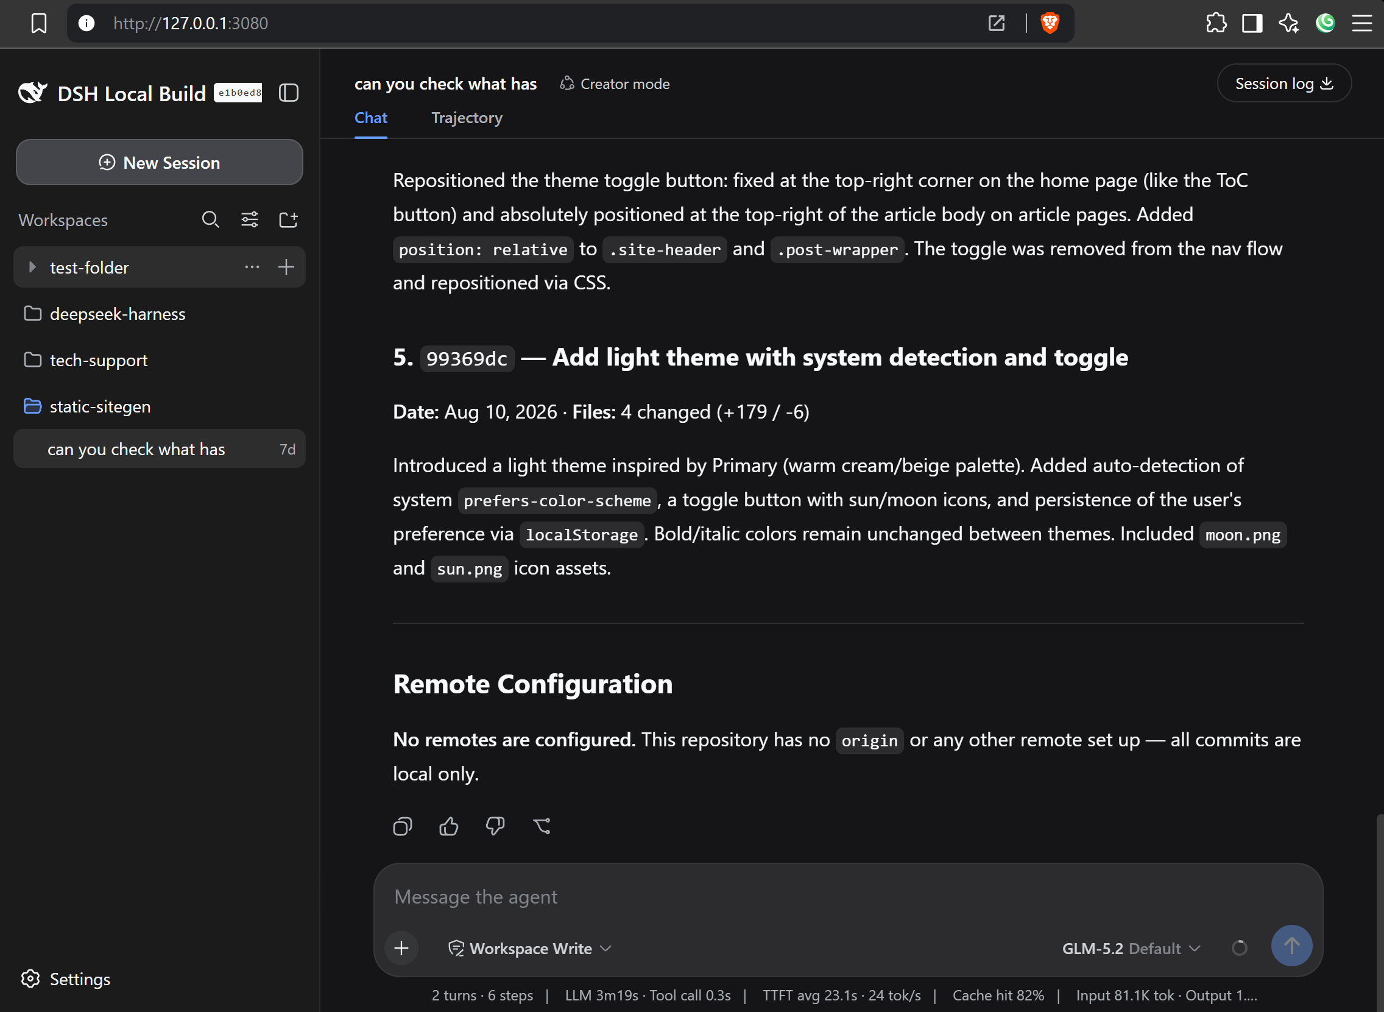Click the Creator mode indicator
The image size is (1384, 1012).
(615, 84)
